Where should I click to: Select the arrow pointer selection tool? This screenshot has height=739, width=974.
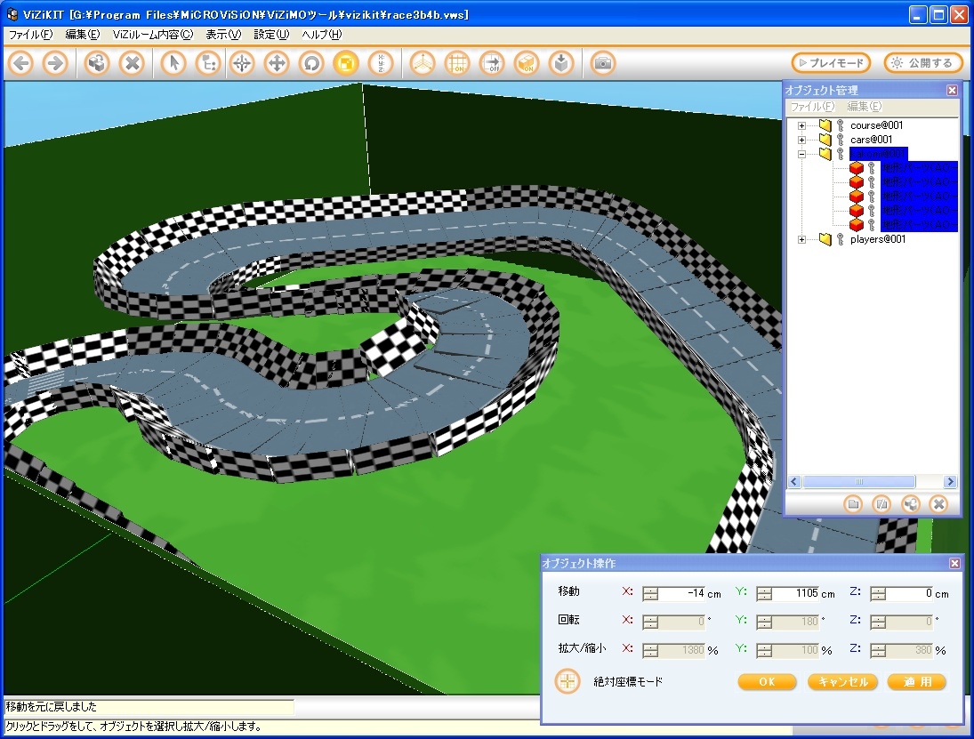click(x=173, y=63)
